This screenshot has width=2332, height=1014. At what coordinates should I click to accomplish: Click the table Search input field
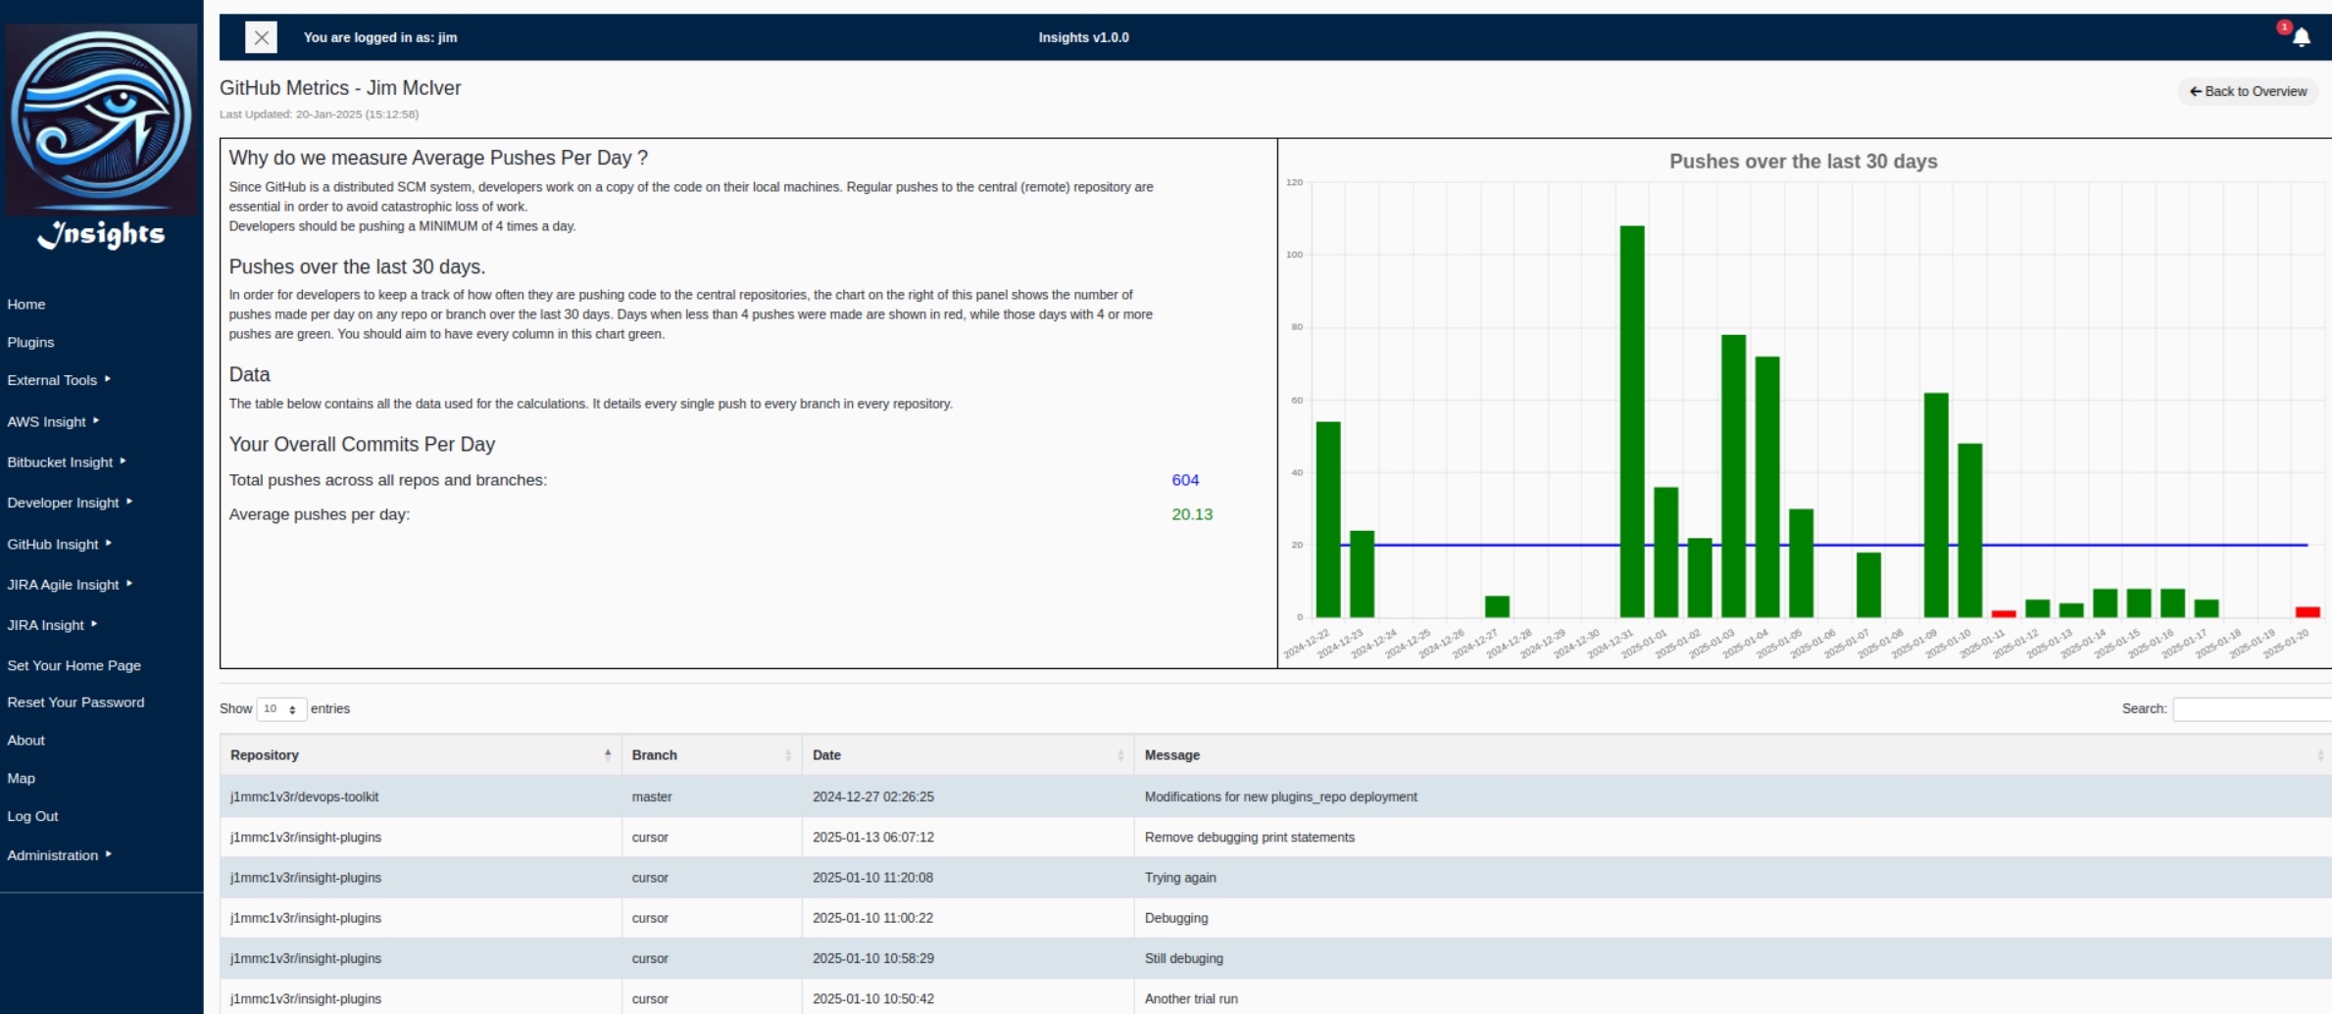coord(2252,708)
